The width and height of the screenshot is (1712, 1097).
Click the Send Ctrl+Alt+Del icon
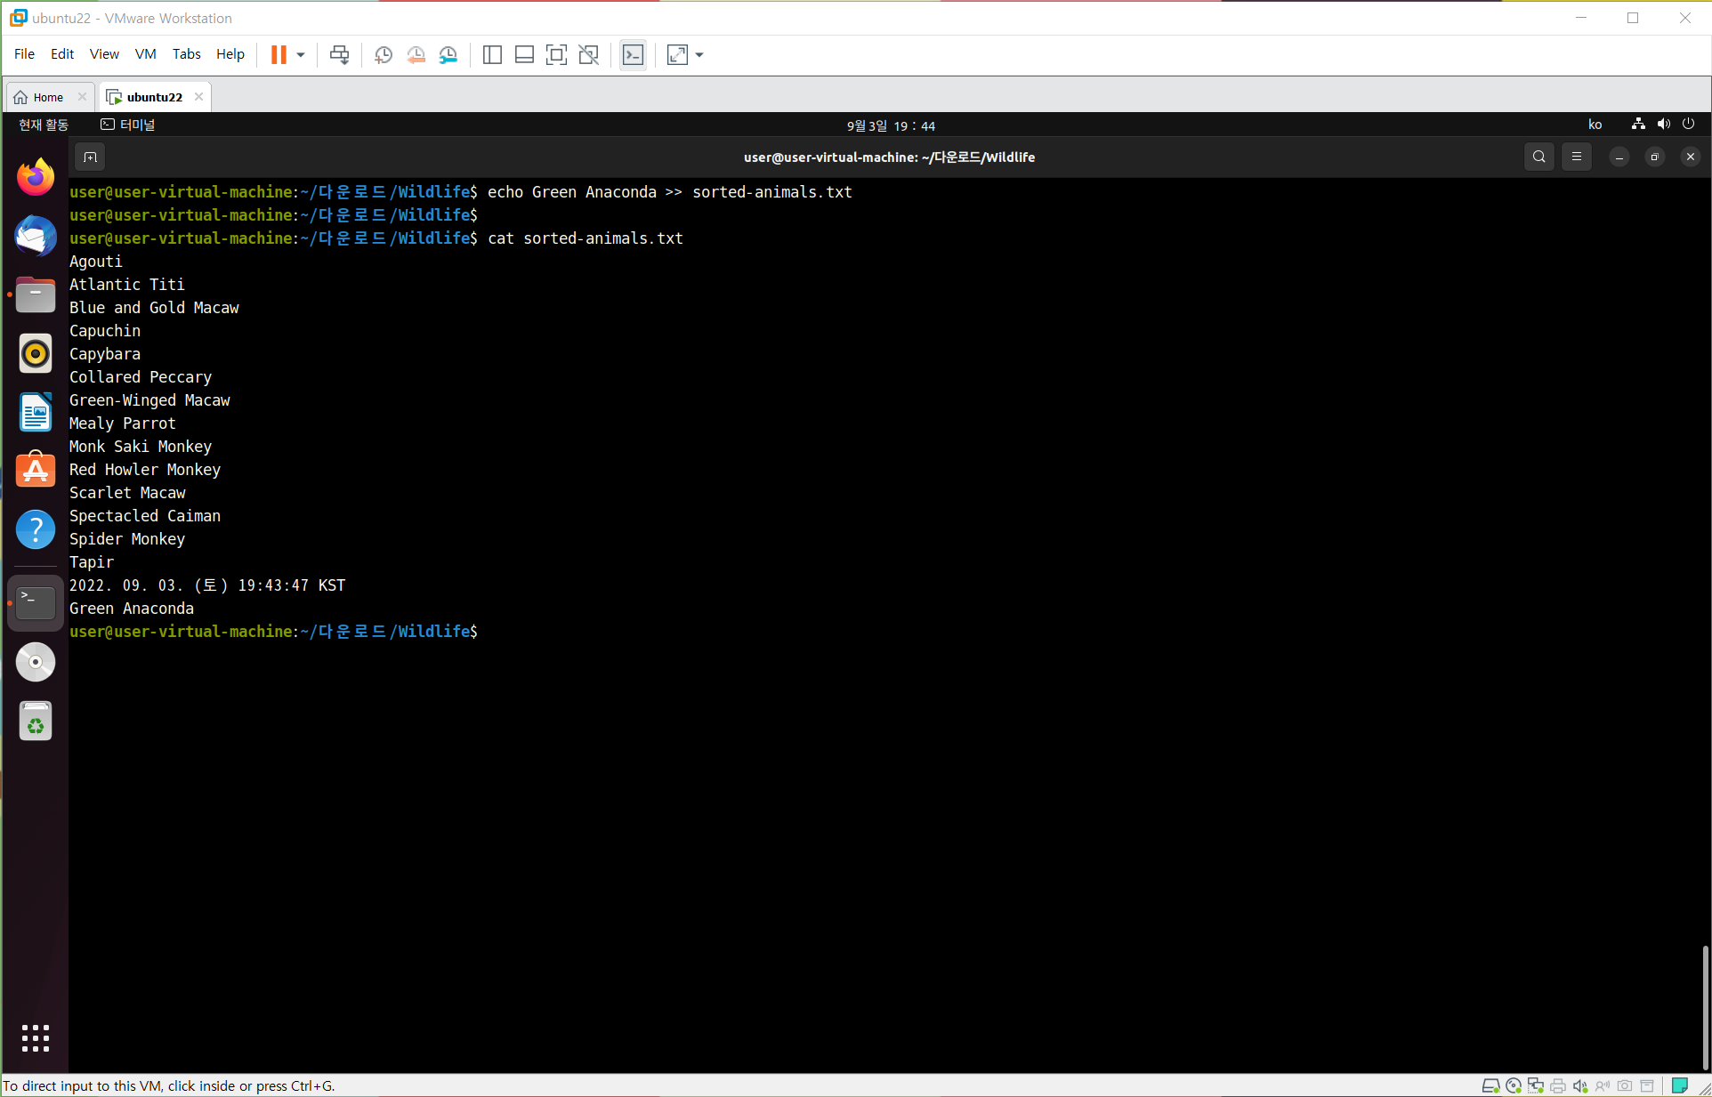point(339,55)
